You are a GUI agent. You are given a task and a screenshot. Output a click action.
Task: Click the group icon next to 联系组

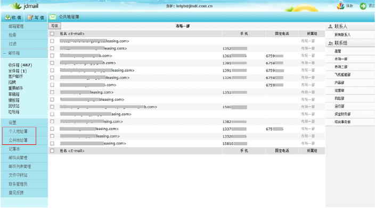(330, 43)
